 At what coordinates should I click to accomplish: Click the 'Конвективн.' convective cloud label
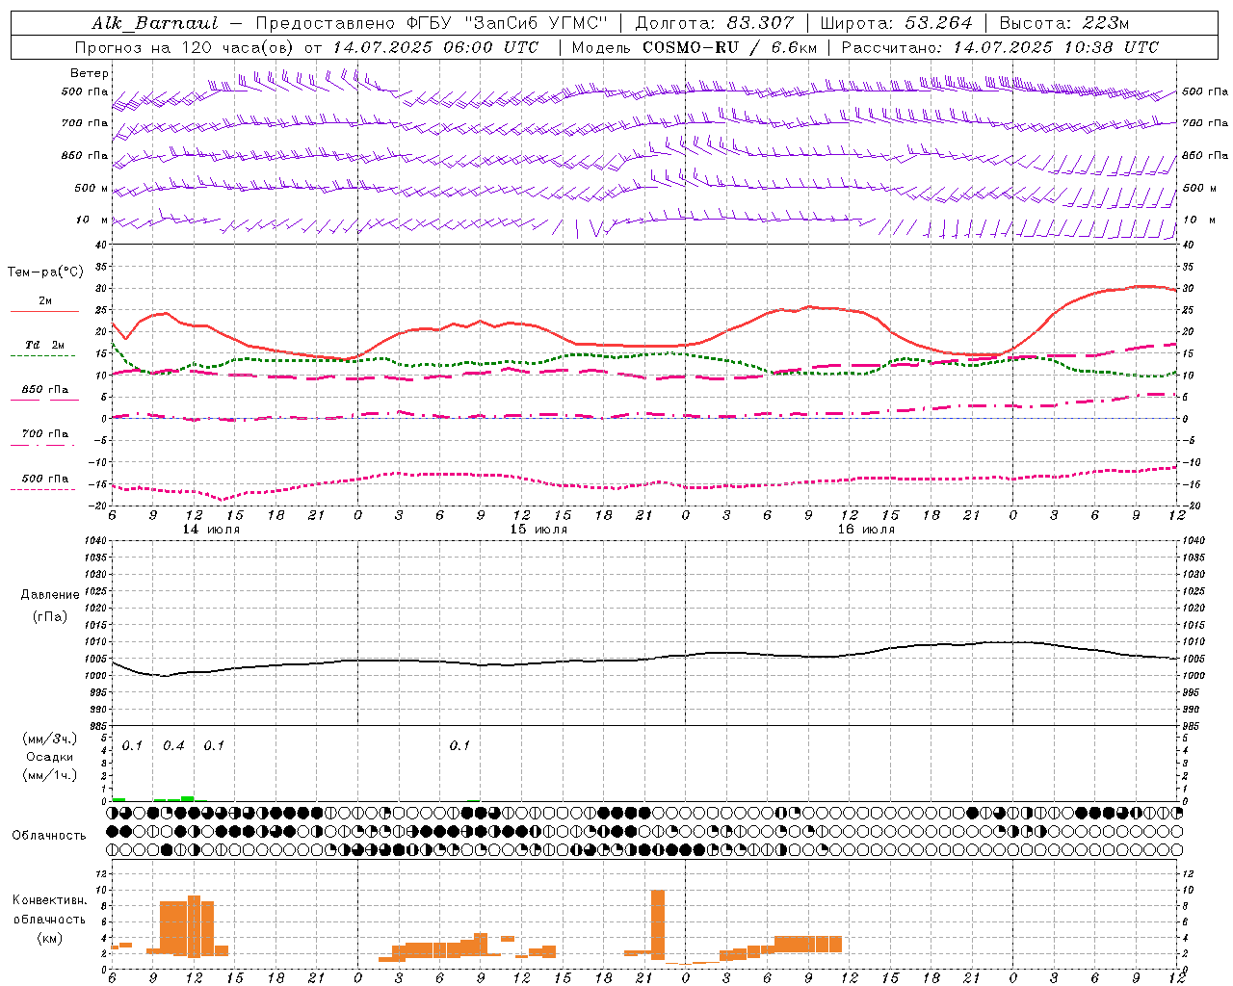click(50, 900)
